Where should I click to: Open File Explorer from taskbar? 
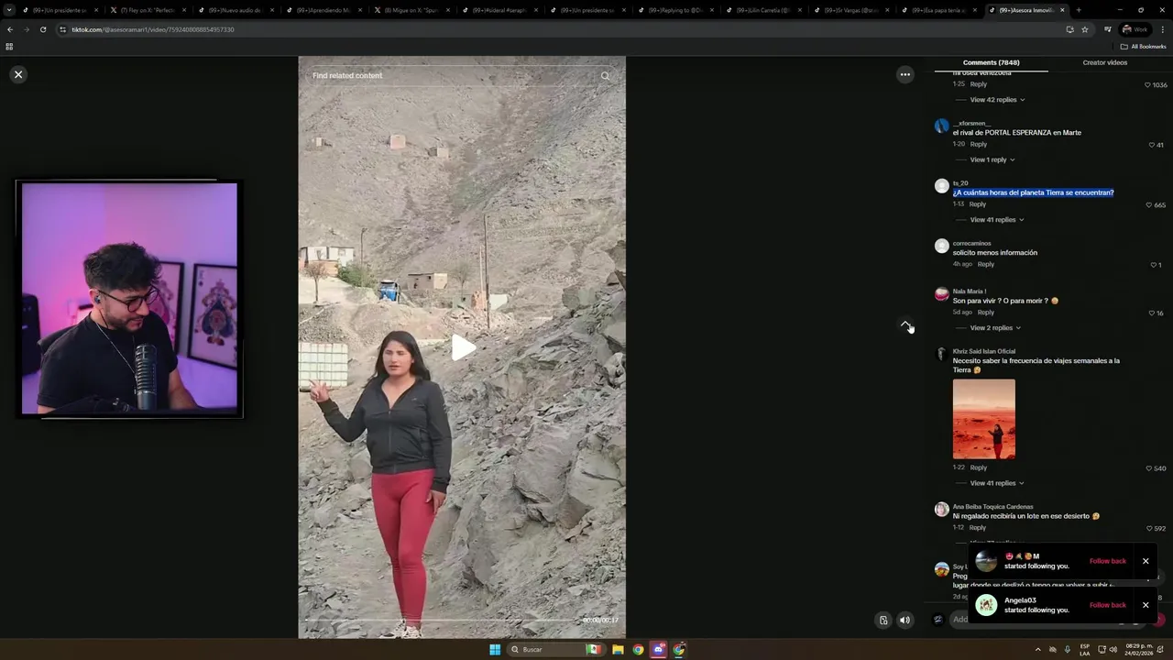[618, 649]
